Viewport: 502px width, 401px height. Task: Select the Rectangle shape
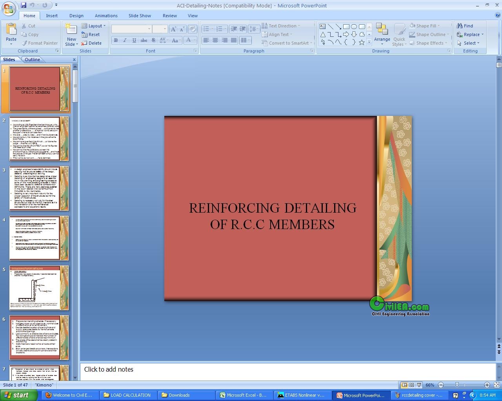pos(346,27)
